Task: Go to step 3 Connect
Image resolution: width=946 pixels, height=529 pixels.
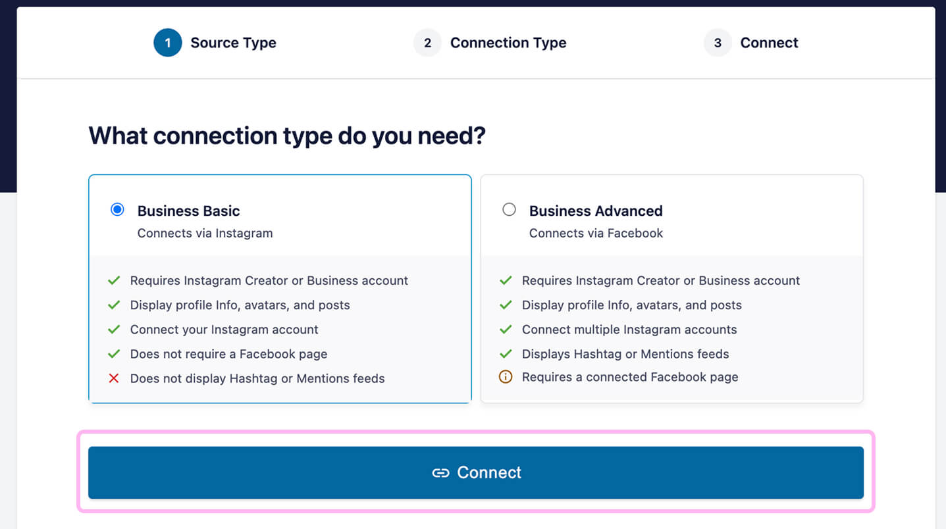Action: tap(750, 43)
